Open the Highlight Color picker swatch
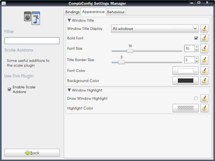Viewport: 215px width, 161px height. [186, 108]
